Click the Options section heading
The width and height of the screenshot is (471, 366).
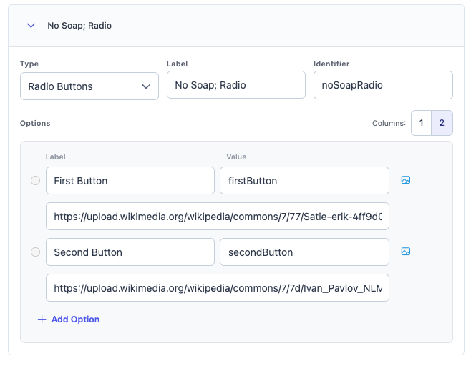pos(35,123)
